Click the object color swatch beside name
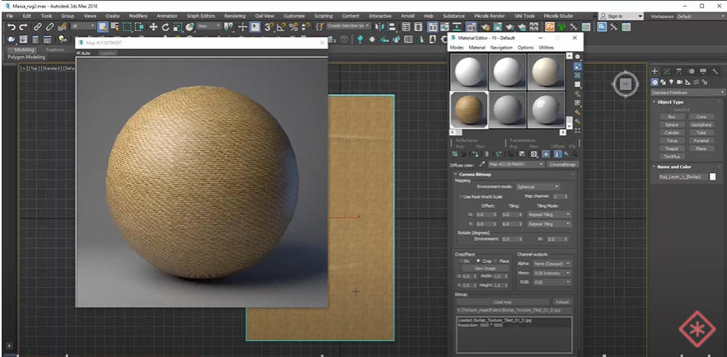The image size is (727, 357). (x=713, y=176)
